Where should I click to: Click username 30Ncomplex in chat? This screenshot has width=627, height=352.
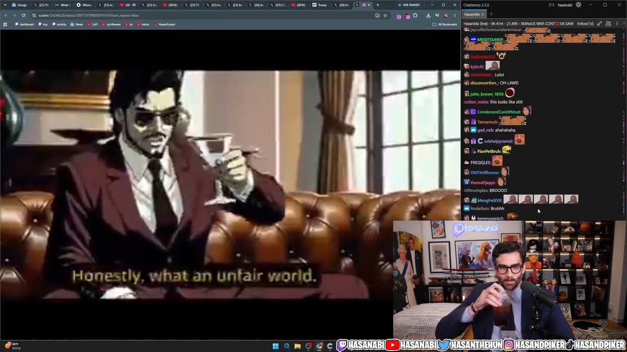click(x=475, y=190)
